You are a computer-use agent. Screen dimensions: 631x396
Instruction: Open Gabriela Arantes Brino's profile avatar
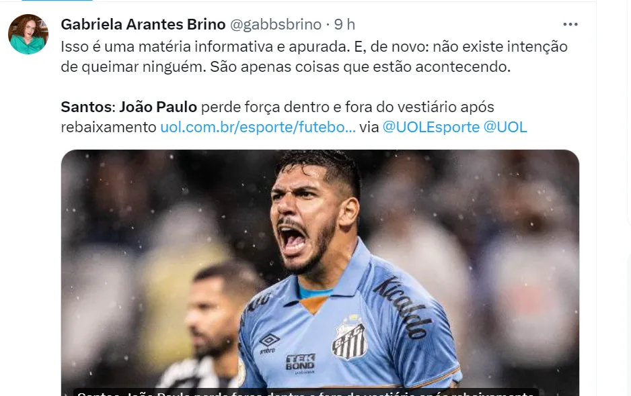point(28,34)
